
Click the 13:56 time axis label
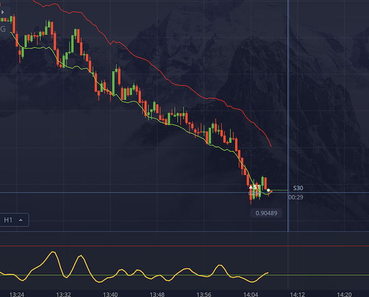203,294
